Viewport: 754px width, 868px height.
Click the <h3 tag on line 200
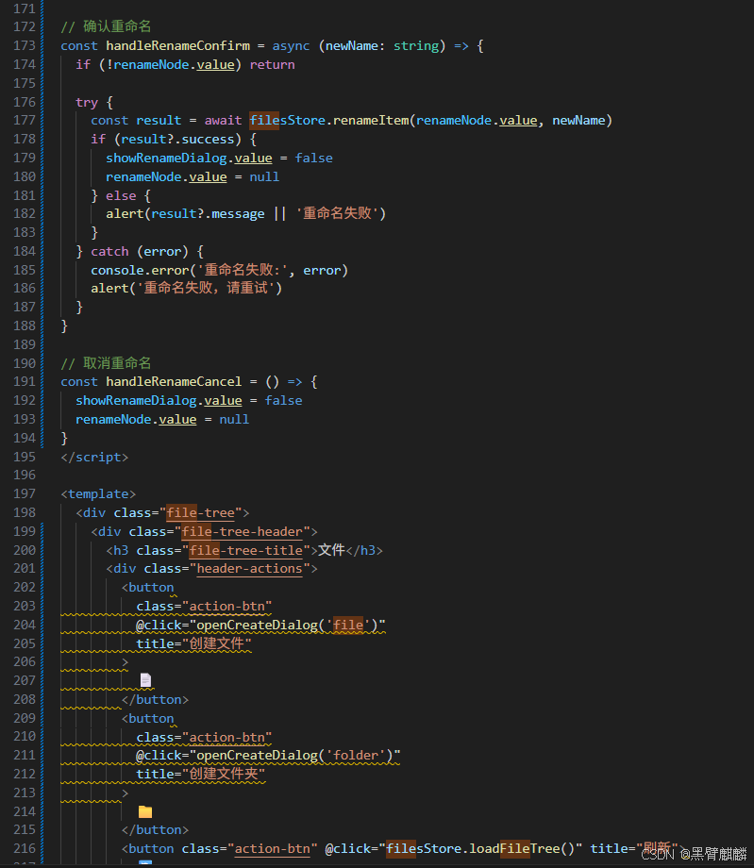tap(117, 551)
